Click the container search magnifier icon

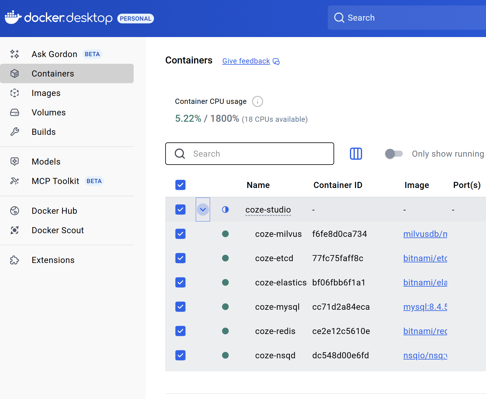[x=180, y=154]
